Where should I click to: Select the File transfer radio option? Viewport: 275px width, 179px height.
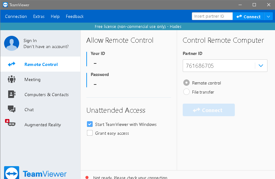click(186, 92)
